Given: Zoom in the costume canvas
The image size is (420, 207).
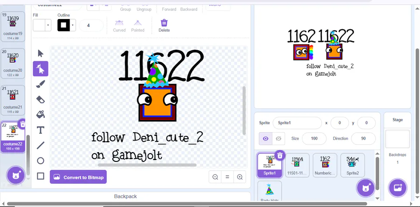Looking at the screenshot, I should click(240, 177).
